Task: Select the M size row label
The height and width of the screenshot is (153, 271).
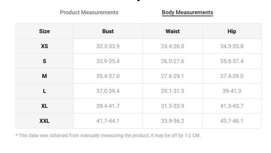Action: click(44, 76)
